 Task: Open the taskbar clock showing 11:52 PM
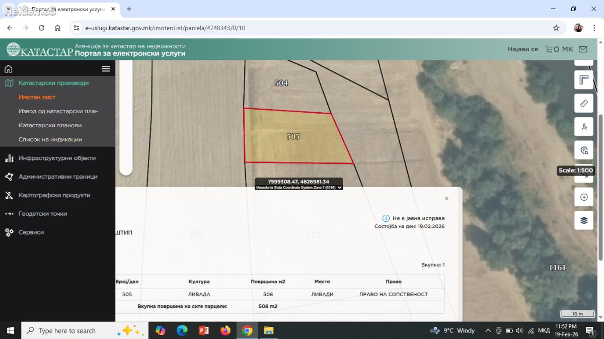pos(566,330)
